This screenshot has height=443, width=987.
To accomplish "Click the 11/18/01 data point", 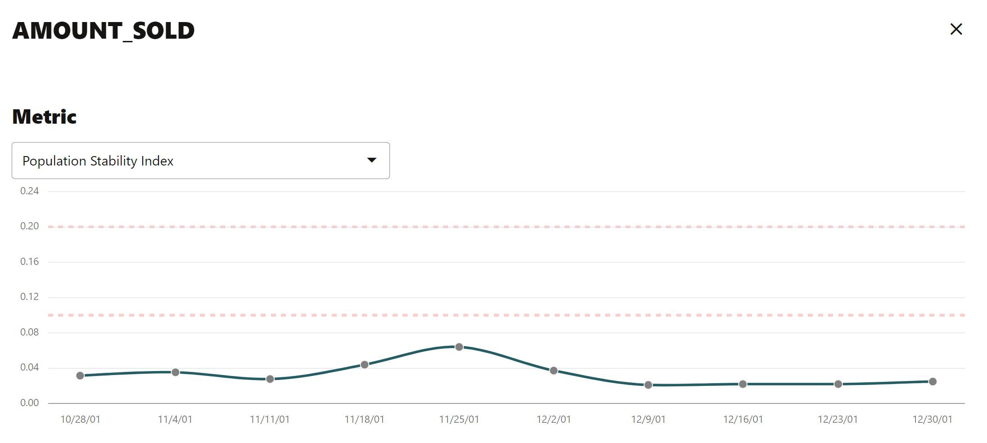I will click(x=365, y=365).
